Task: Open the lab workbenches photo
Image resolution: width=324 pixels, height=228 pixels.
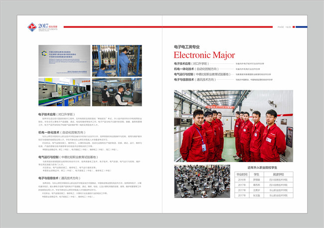Action: pos(64,92)
